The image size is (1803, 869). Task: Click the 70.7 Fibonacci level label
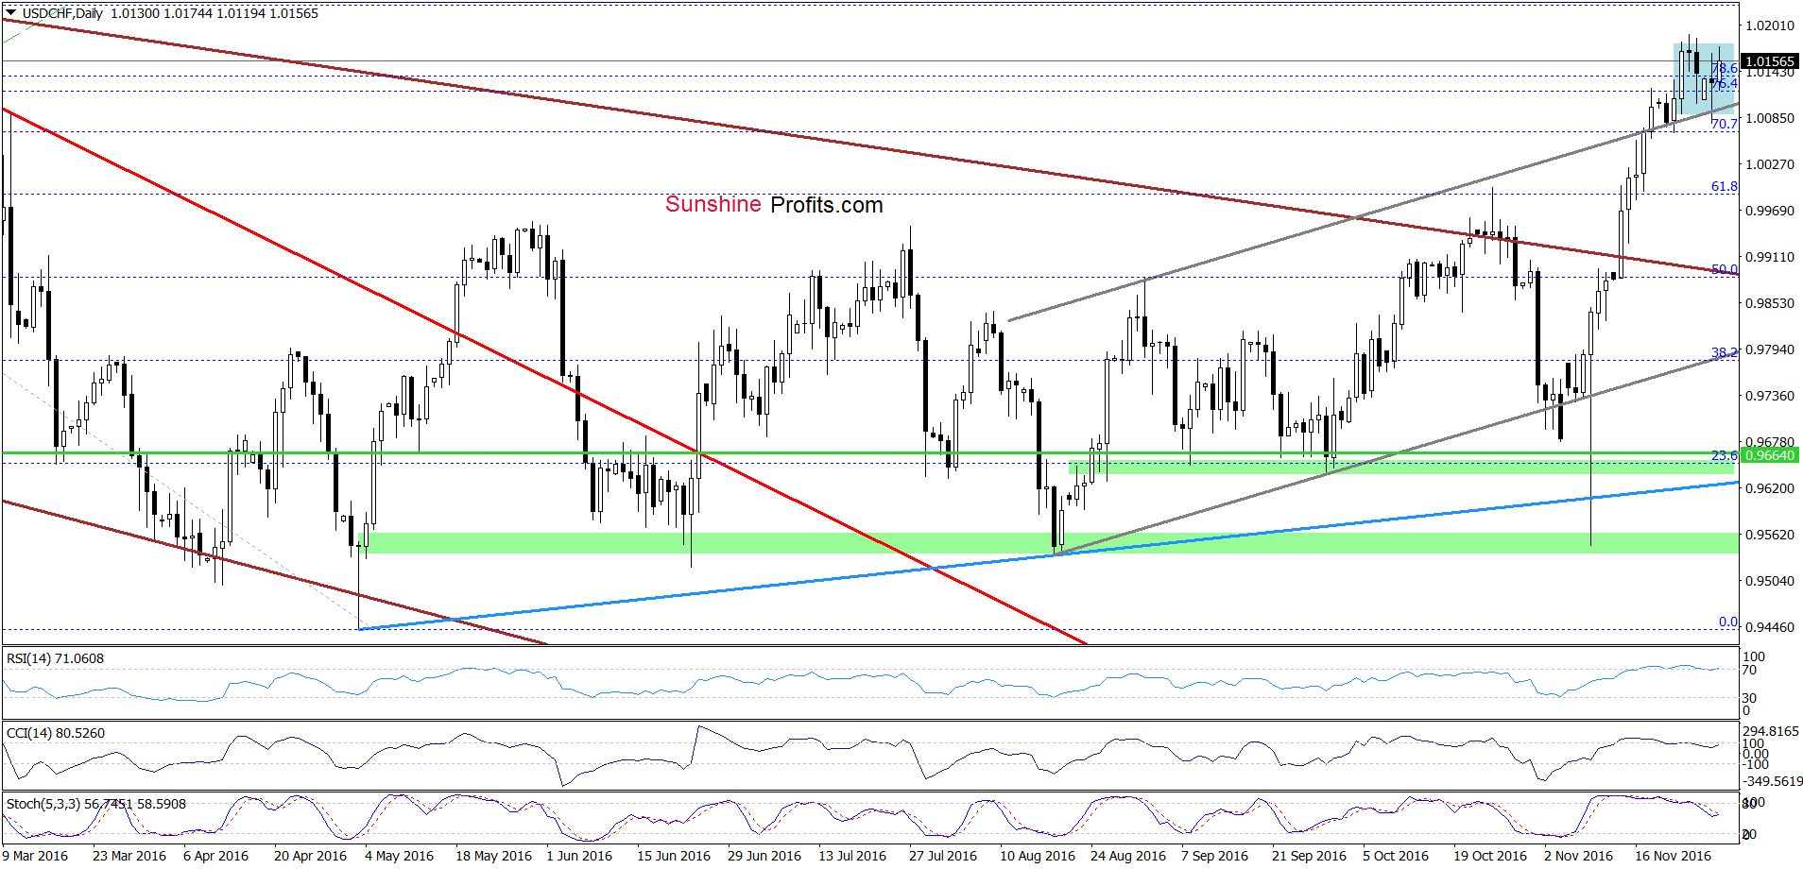click(x=1724, y=124)
